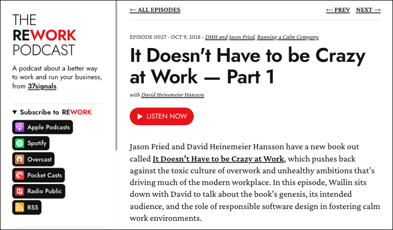Open the DHH and Jason Fried category

tap(230, 37)
